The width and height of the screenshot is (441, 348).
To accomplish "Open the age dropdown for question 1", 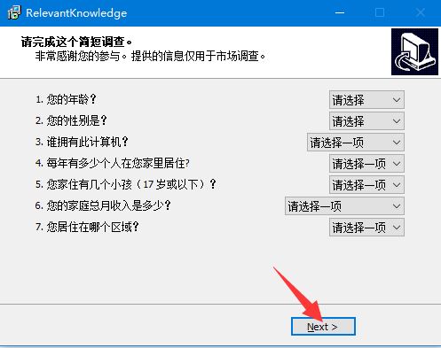I will (x=366, y=100).
